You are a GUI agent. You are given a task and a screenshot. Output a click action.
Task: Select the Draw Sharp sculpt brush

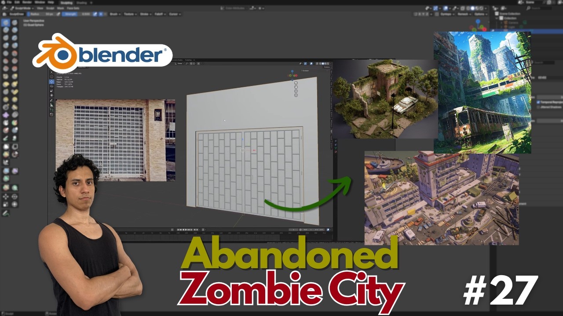tap(15, 22)
